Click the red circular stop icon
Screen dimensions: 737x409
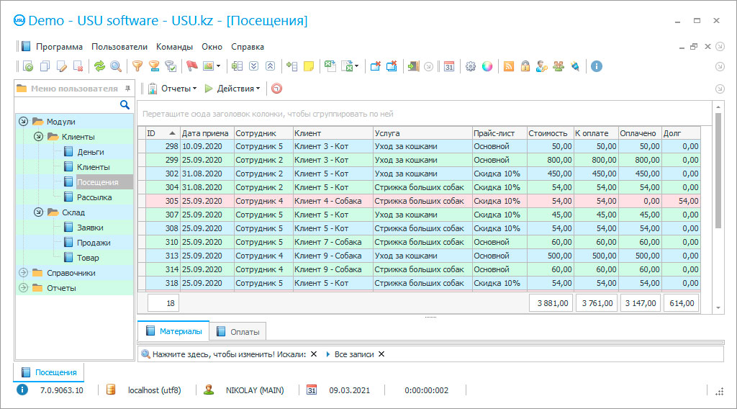coord(277,89)
